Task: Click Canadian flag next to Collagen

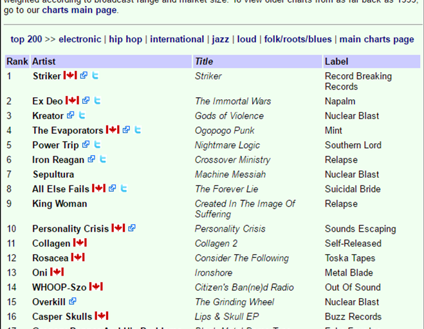Action: [x=80, y=243]
